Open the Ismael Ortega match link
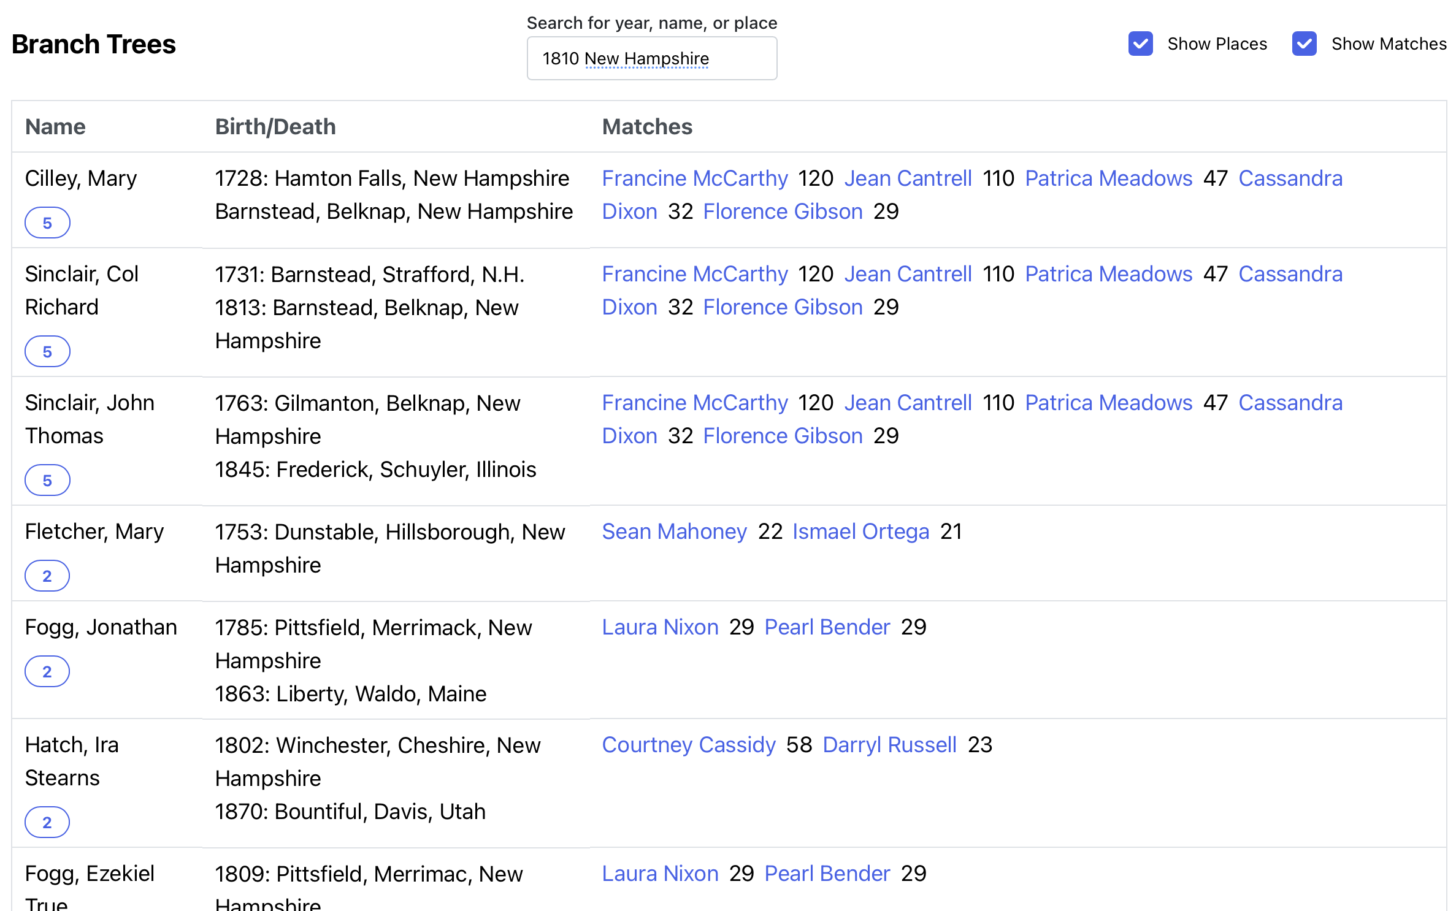The image size is (1456, 911). click(x=860, y=532)
